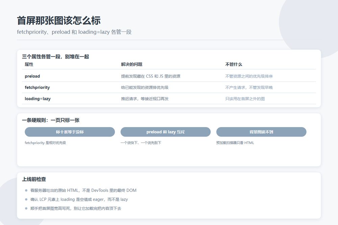
Task: Click the checklist item about LCP 元素
Action: (79, 199)
